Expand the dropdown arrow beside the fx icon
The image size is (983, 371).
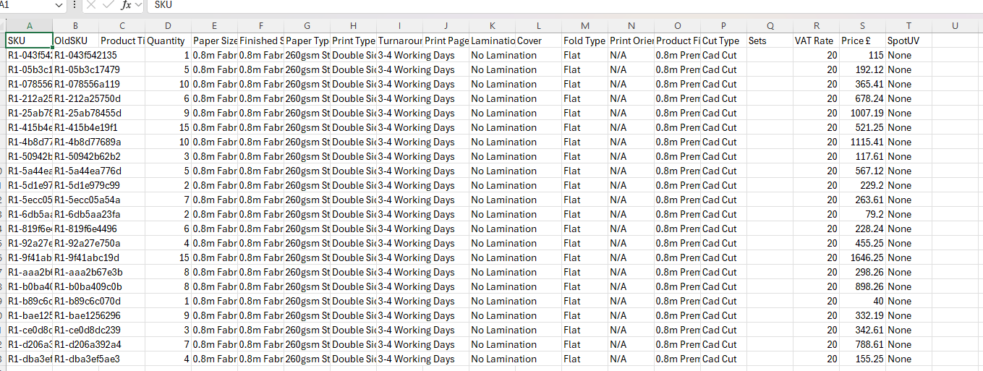click(138, 5)
